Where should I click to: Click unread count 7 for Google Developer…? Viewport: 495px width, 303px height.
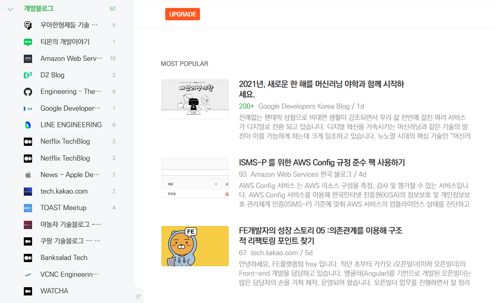[x=114, y=108]
